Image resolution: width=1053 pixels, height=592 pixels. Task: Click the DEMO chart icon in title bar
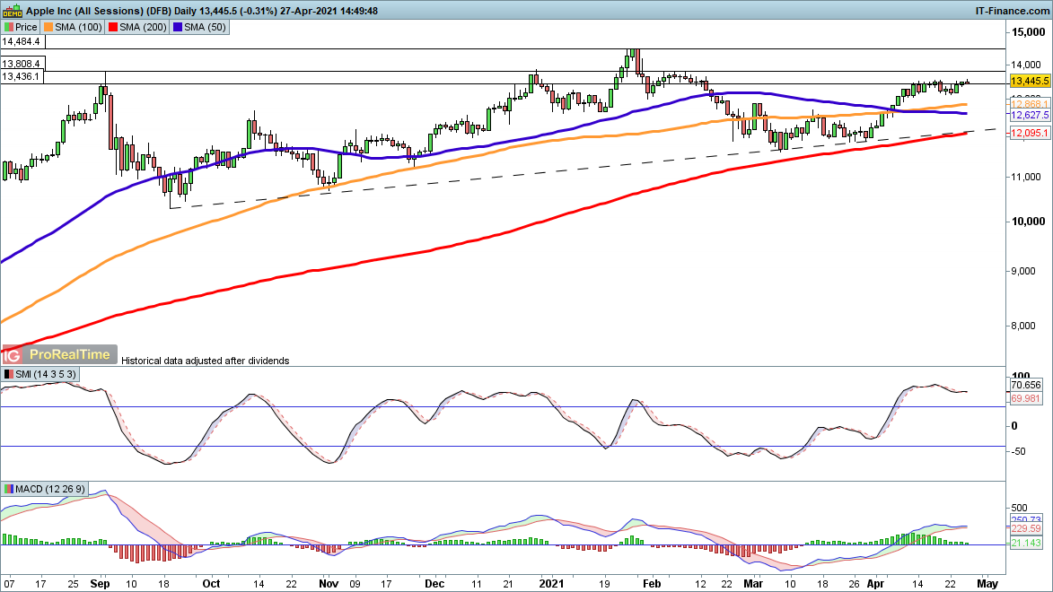point(13,11)
